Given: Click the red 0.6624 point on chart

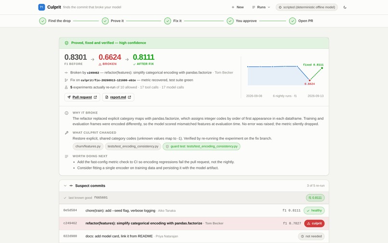Looking at the screenshot, I should (310, 80).
